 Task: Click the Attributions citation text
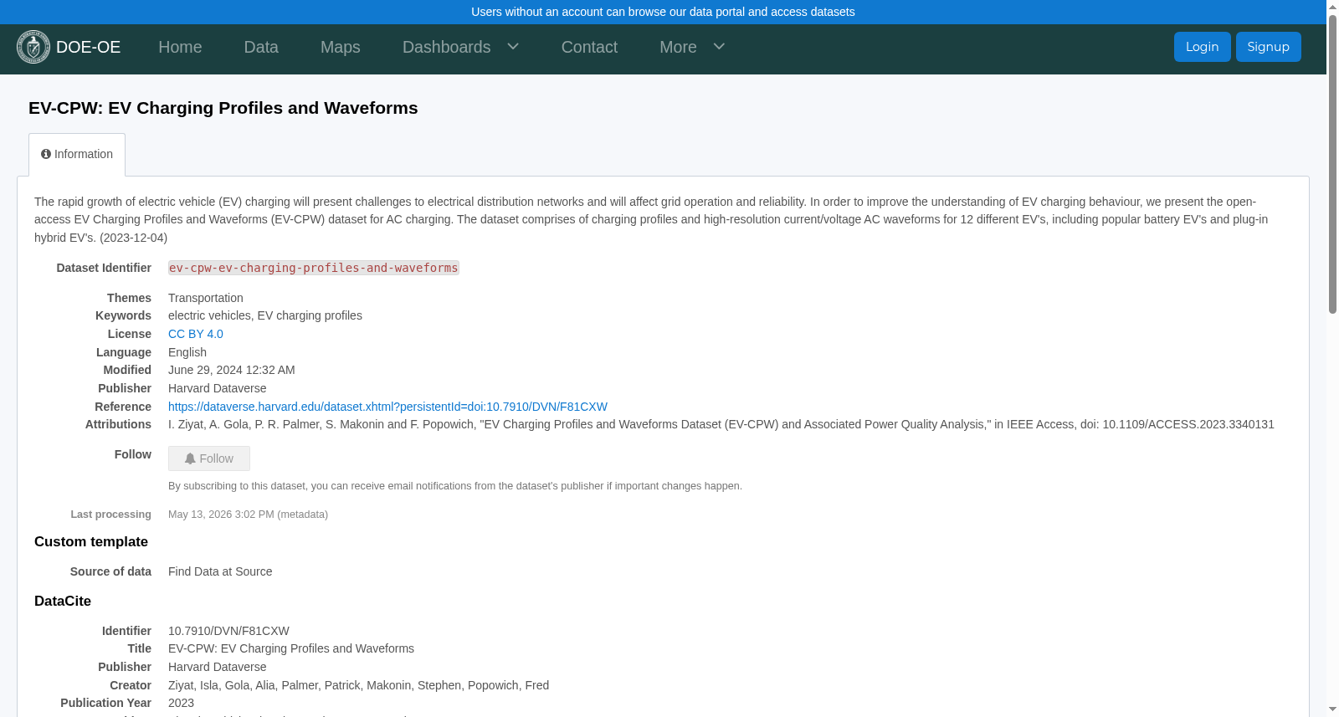721,424
